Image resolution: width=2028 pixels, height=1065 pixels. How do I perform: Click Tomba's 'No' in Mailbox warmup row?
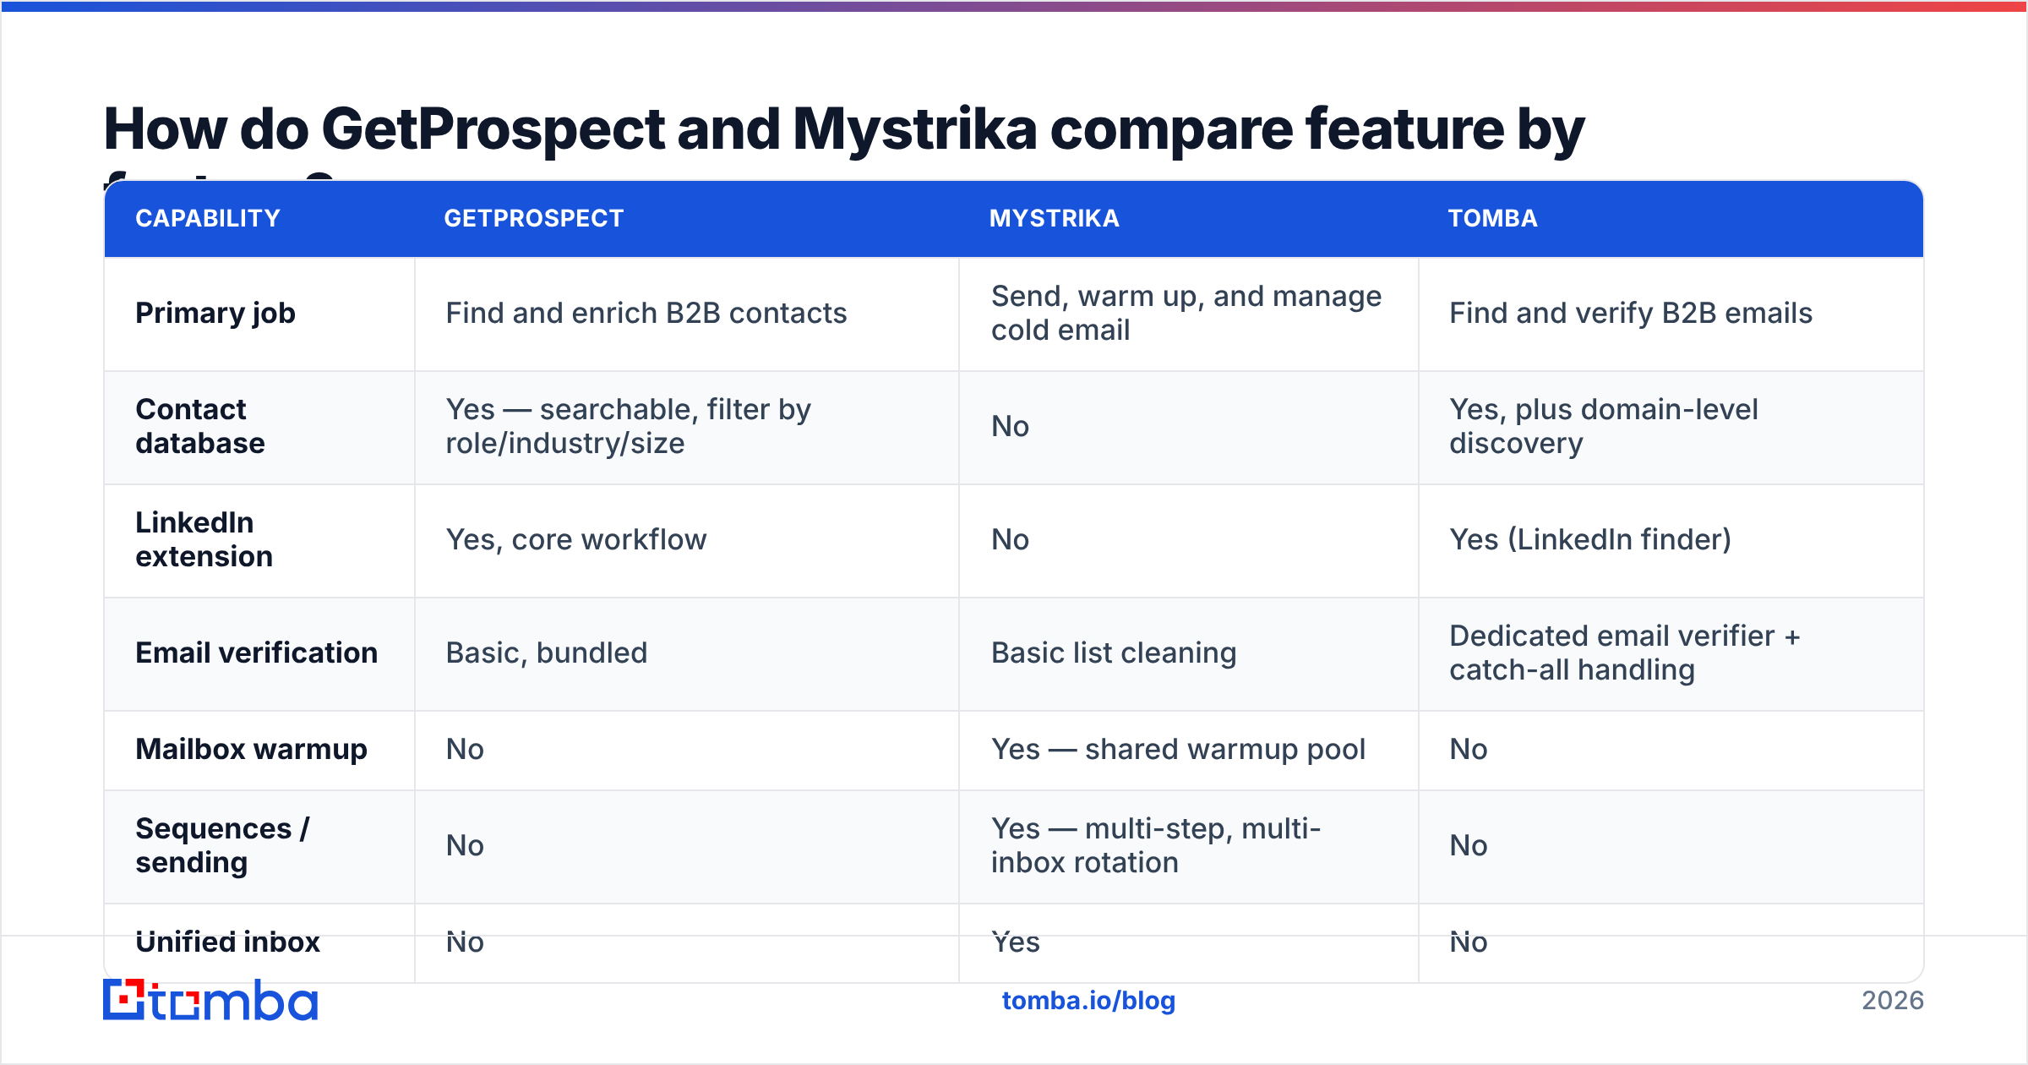(x=1469, y=749)
